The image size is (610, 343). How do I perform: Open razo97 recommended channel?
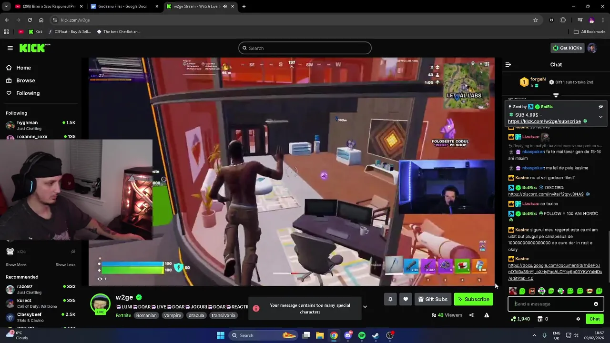(41, 289)
